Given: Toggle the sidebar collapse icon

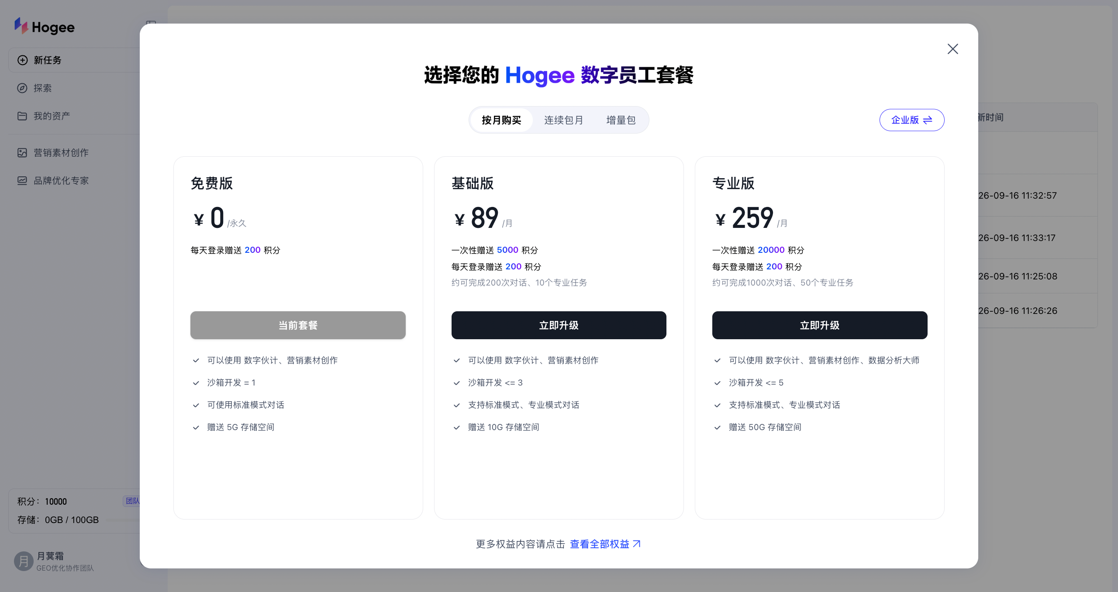Looking at the screenshot, I should pyautogui.click(x=151, y=23).
